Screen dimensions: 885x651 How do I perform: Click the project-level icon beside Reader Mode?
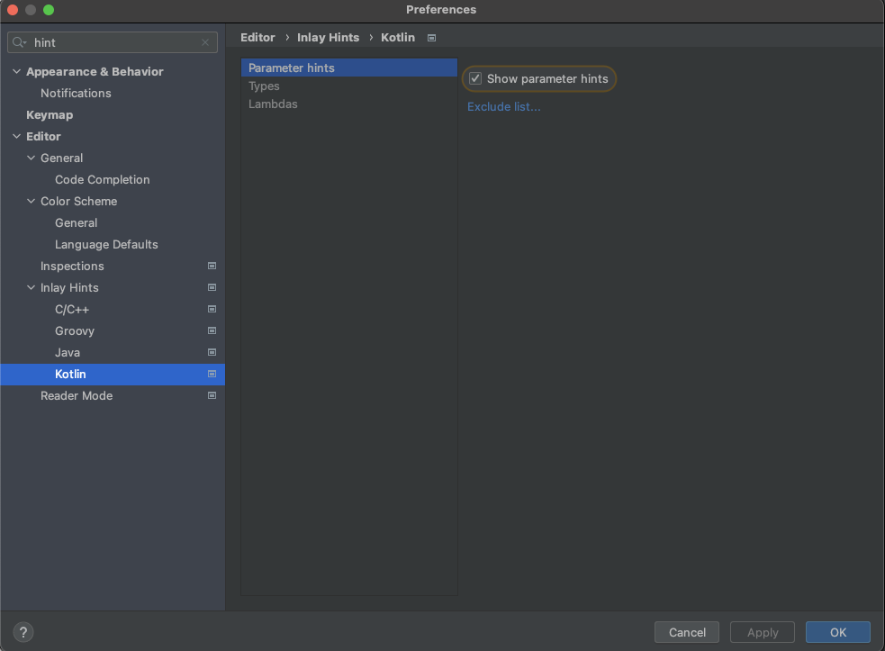pyautogui.click(x=212, y=396)
